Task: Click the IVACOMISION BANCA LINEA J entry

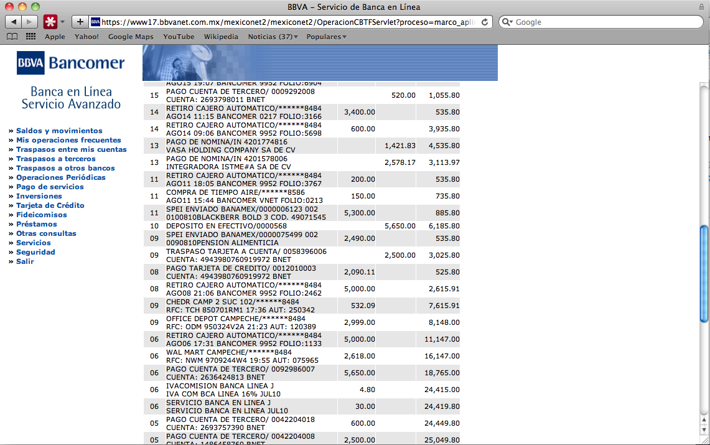Action: 223,390
